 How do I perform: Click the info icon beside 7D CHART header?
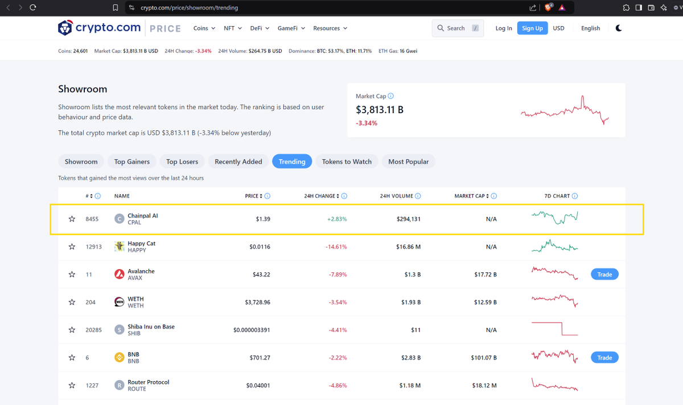(575, 196)
